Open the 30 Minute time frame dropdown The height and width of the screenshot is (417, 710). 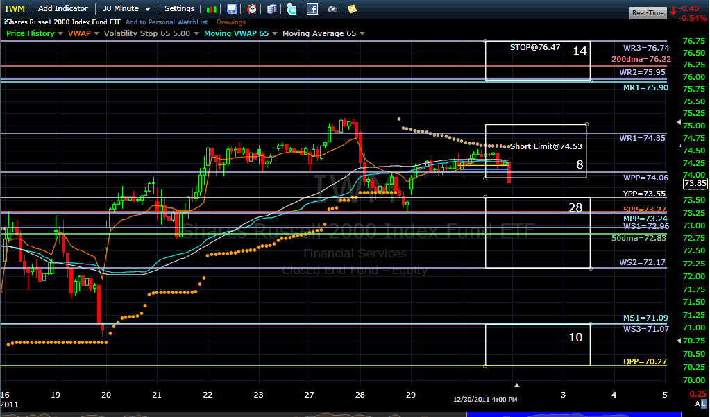(x=126, y=8)
